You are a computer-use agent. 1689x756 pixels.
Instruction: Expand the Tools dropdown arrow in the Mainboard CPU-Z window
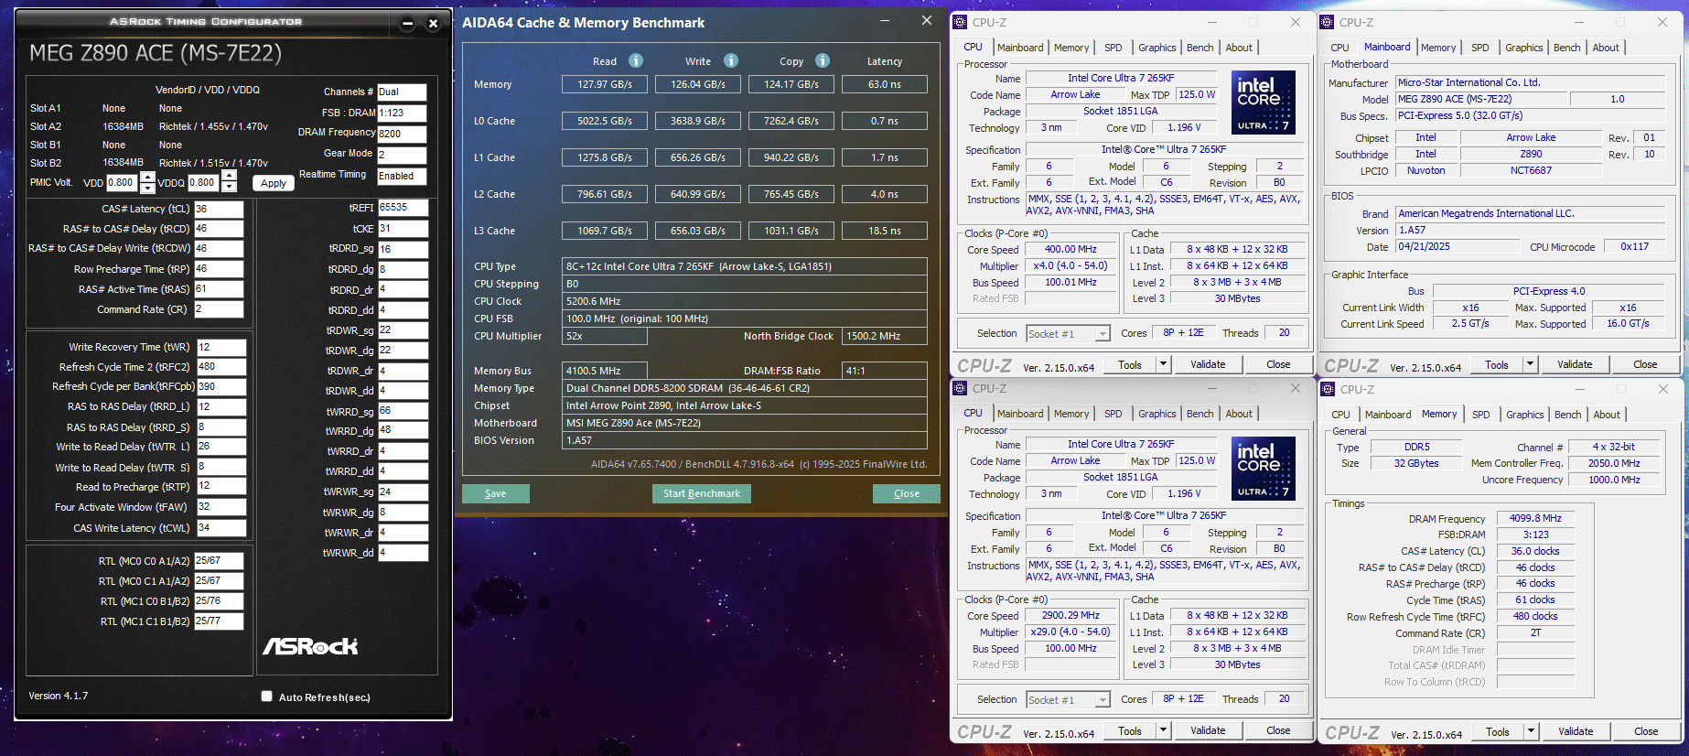point(1530,364)
